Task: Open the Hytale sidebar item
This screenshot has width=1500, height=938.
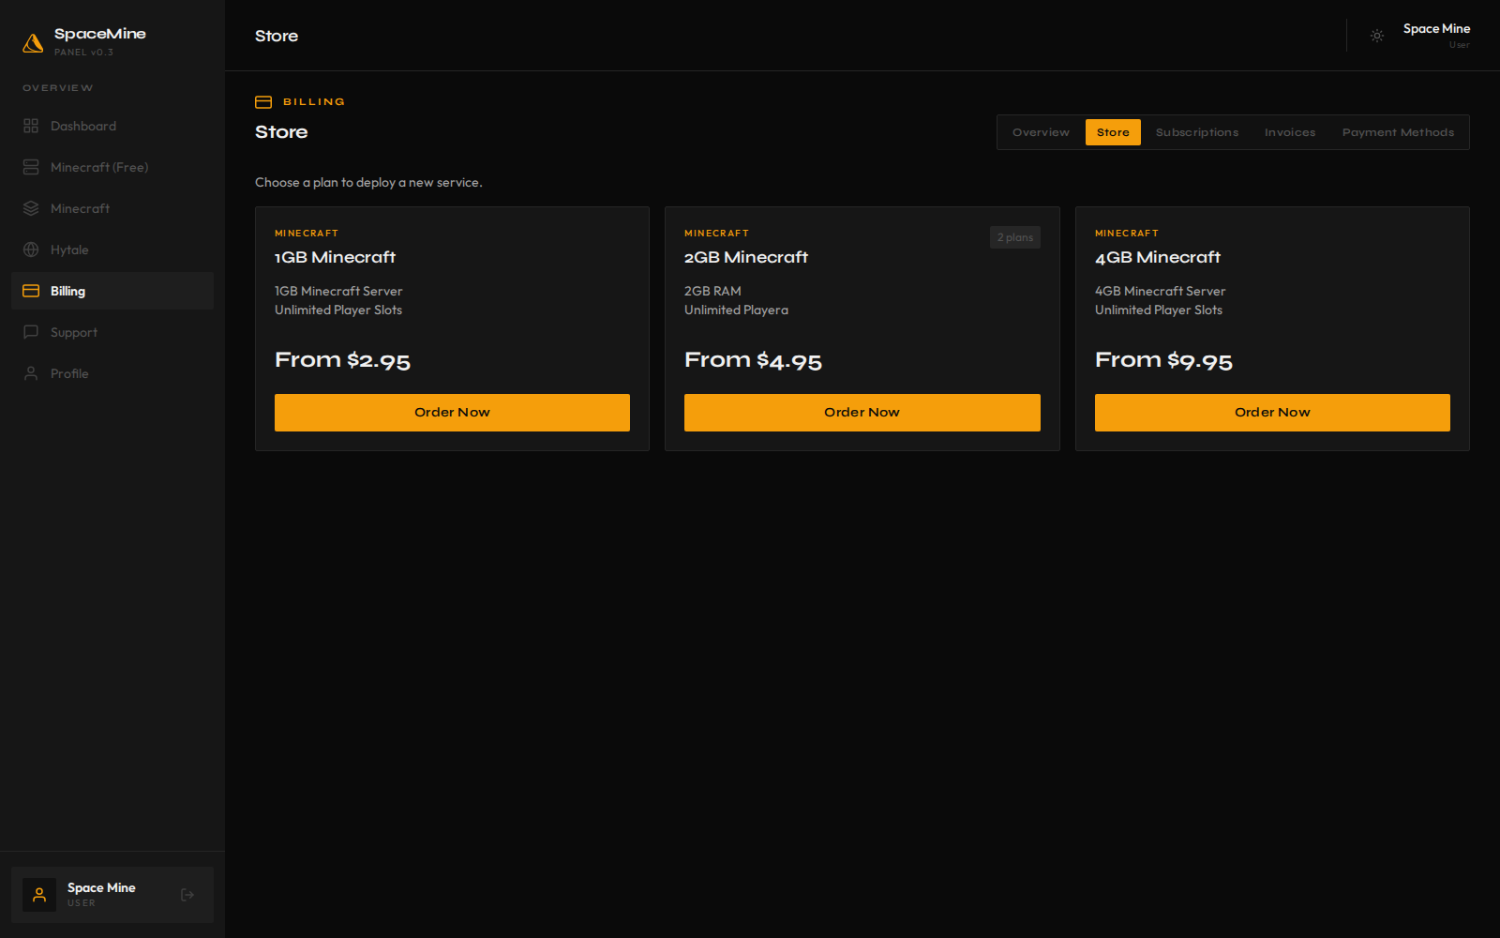Action: coord(112,250)
